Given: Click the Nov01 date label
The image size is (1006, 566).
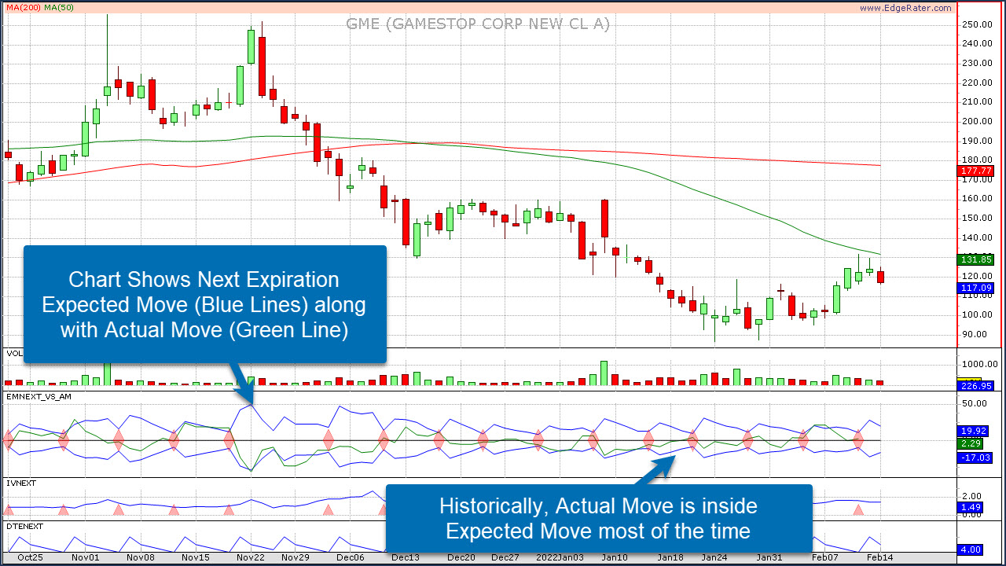Looking at the screenshot, I should 85,557.
